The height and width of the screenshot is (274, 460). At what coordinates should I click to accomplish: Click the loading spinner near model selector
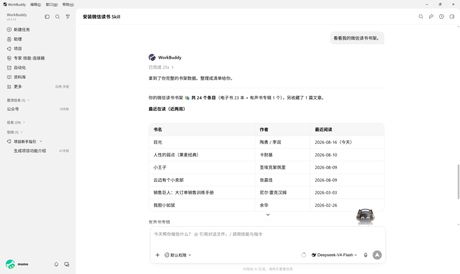tap(304, 255)
